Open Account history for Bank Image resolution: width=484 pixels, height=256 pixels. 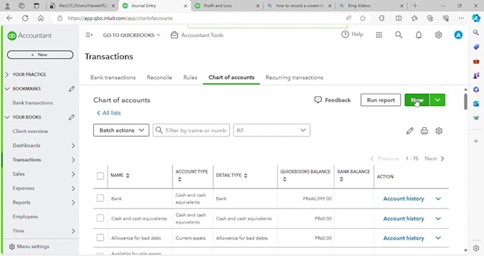tap(404, 198)
